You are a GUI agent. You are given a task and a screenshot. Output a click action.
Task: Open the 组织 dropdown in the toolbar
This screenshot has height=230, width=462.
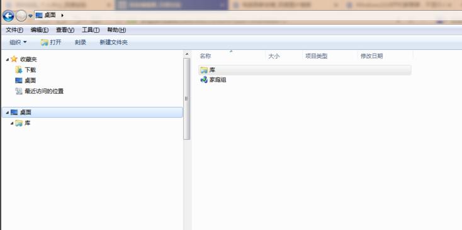click(x=18, y=42)
